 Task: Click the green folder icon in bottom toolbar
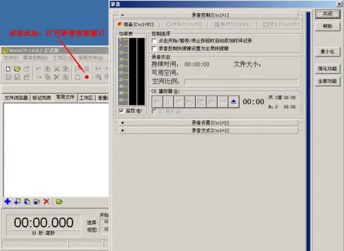tap(59, 201)
